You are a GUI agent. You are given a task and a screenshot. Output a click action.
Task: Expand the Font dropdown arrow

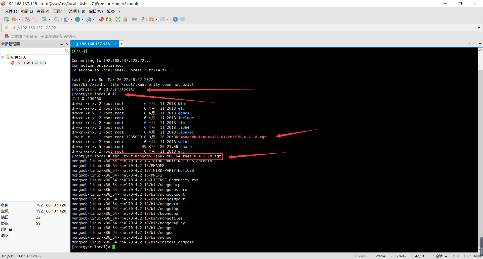pos(94,19)
